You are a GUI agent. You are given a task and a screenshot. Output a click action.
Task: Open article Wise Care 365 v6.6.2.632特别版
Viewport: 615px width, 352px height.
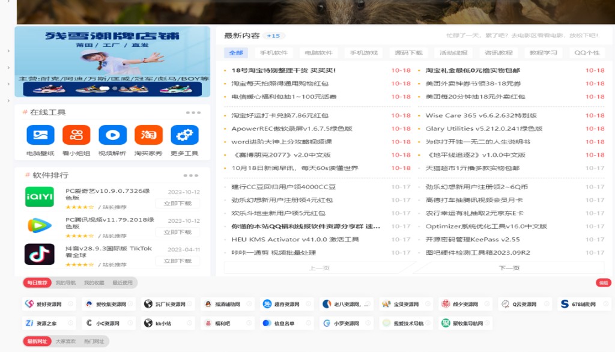481,115
